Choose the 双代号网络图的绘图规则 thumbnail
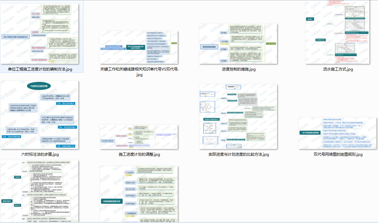378x223 pixels. 338,133
